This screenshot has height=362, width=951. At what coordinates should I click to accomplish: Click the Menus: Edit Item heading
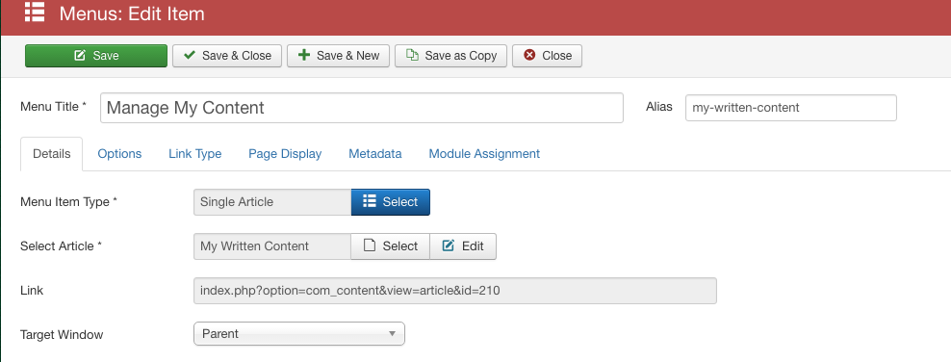[132, 13]
